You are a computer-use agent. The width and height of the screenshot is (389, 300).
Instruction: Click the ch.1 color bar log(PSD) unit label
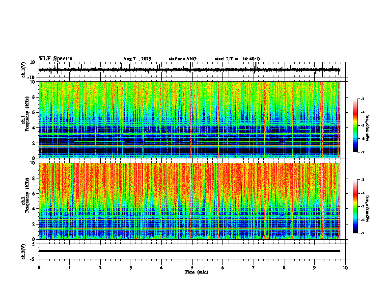[x=368, y=127]
